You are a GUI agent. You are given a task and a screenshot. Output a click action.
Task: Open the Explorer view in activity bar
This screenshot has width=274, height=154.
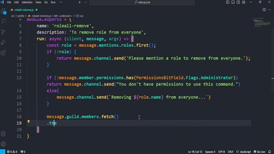(x=3, y=12)
